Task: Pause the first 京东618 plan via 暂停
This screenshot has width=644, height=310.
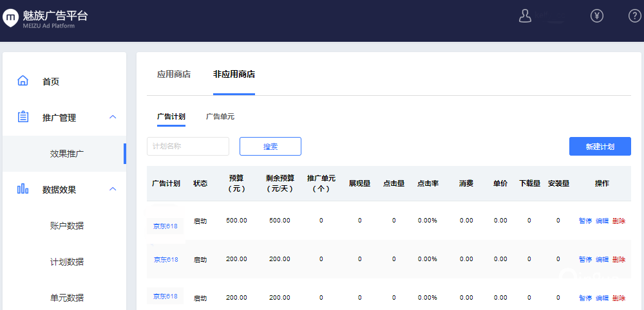Action: pyautogui.click(x=585, y=221)
